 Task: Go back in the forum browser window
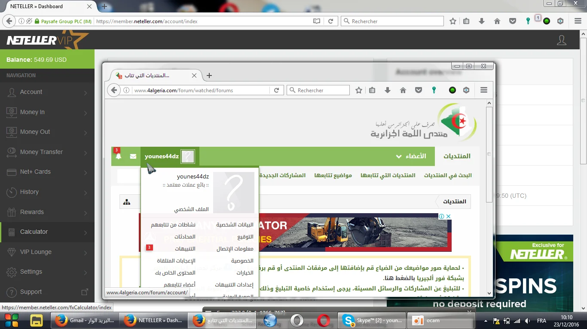[113, 91]
